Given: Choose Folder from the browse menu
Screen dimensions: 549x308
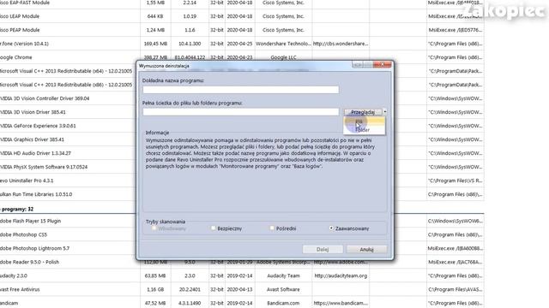Looking at the screenshot, I should [x=364, y=130].
